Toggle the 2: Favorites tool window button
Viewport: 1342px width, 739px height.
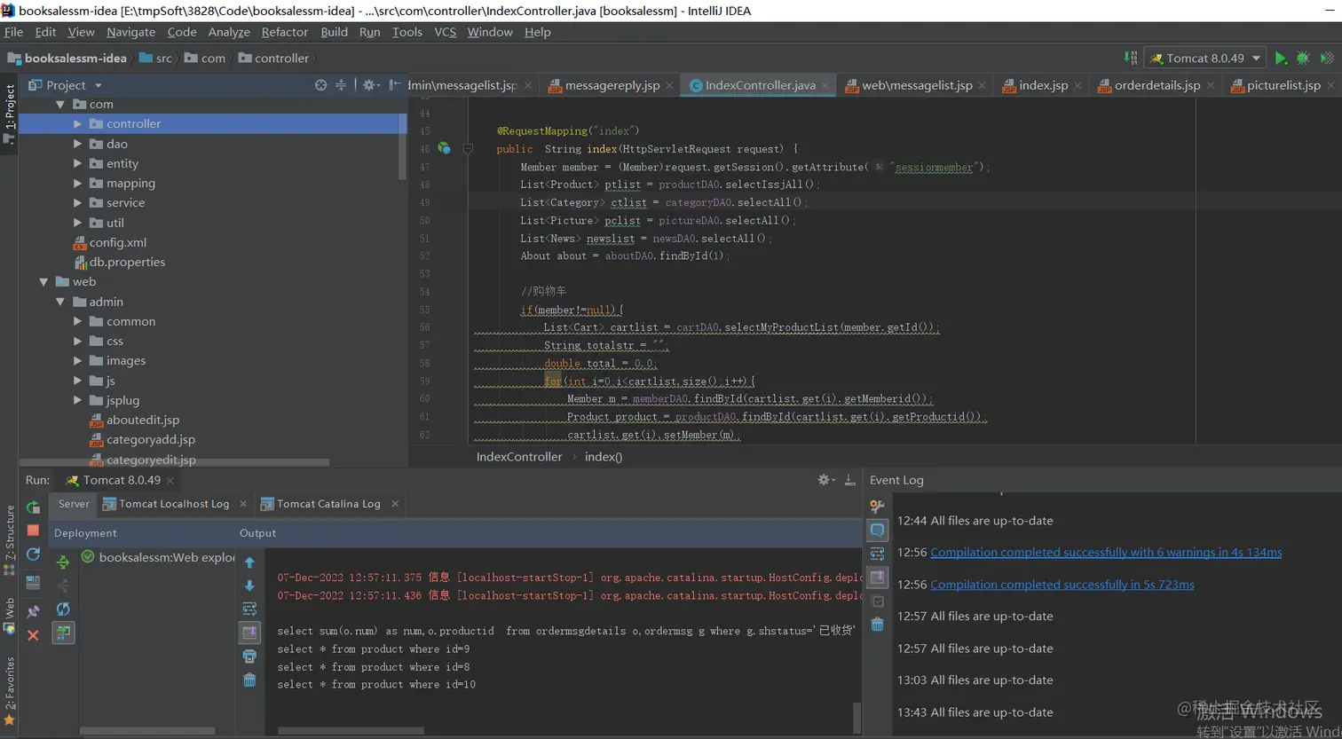[10, 692]
